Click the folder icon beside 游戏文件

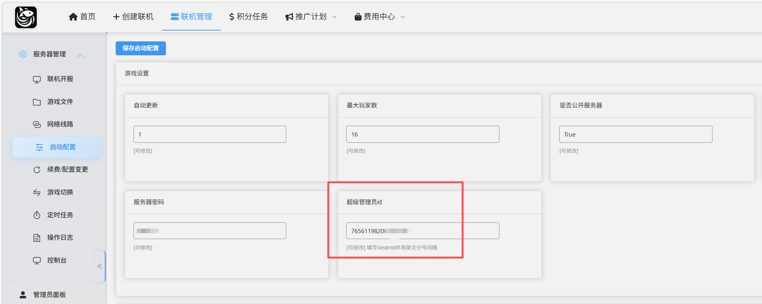coord(37,102)
